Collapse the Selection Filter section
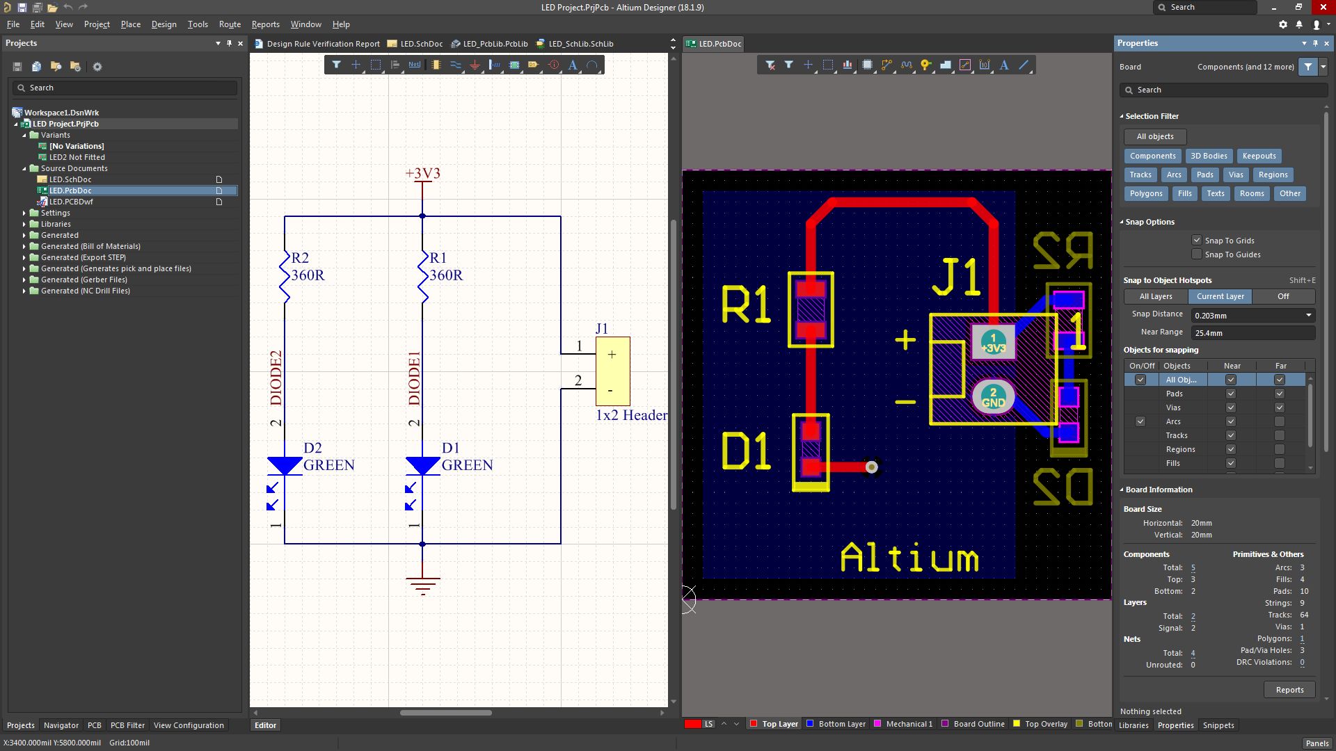 click(x=1122, y=116)
